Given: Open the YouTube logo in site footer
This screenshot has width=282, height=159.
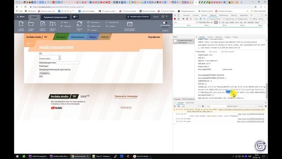Looking at the screenshot, I should click(56, 108).
